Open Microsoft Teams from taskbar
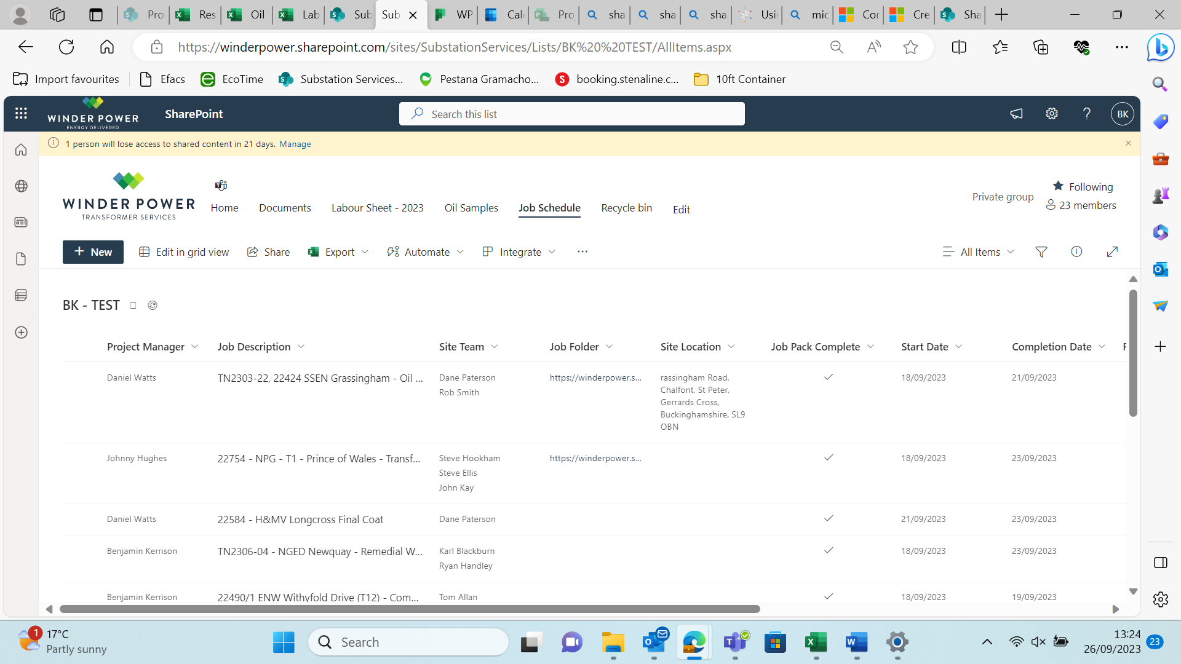The height and width of the screenshot is (664, 1181). click(735, 642)
